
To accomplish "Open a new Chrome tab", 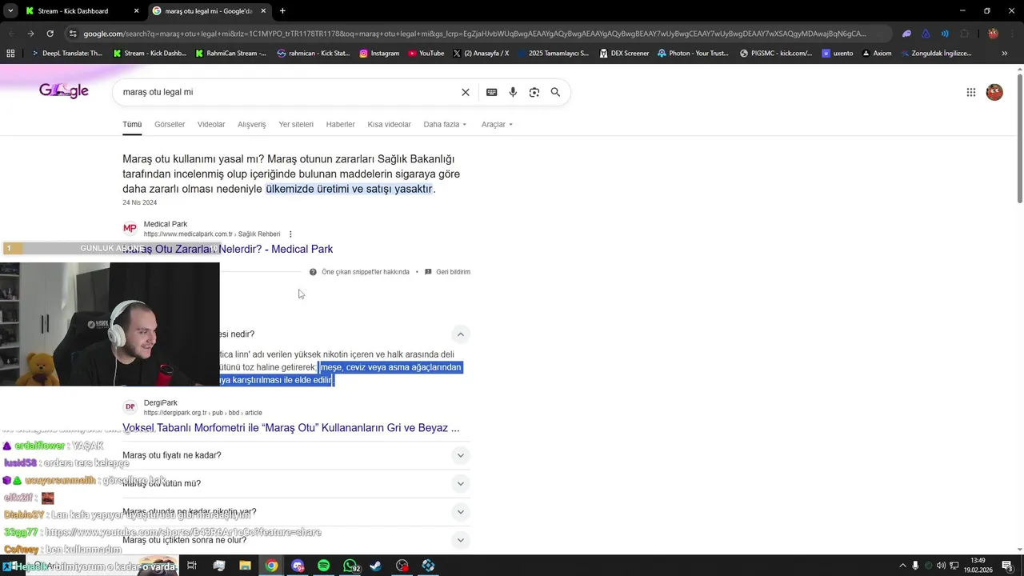I will pyautogui.click(x=282, y=11).
